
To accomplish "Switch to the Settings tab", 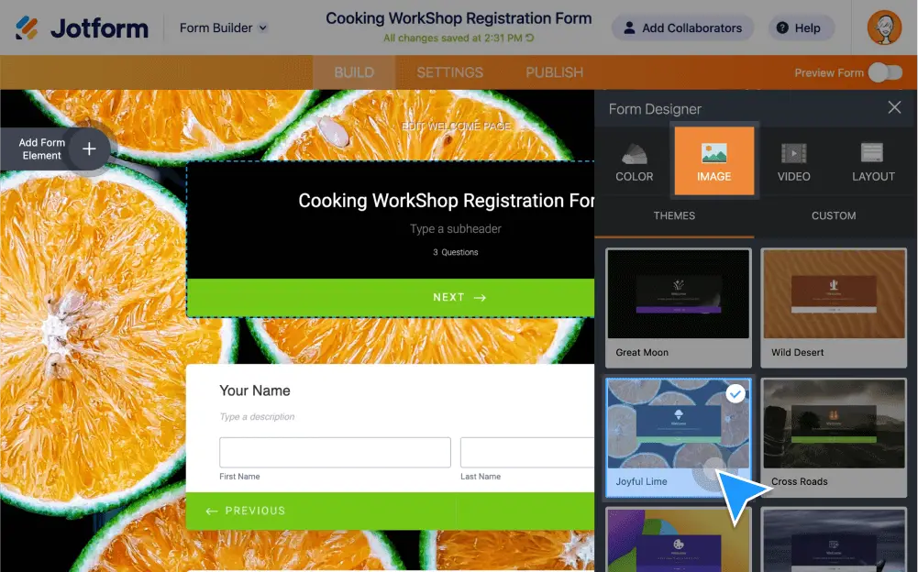I will pyautogui.click(x=449, y=72).
